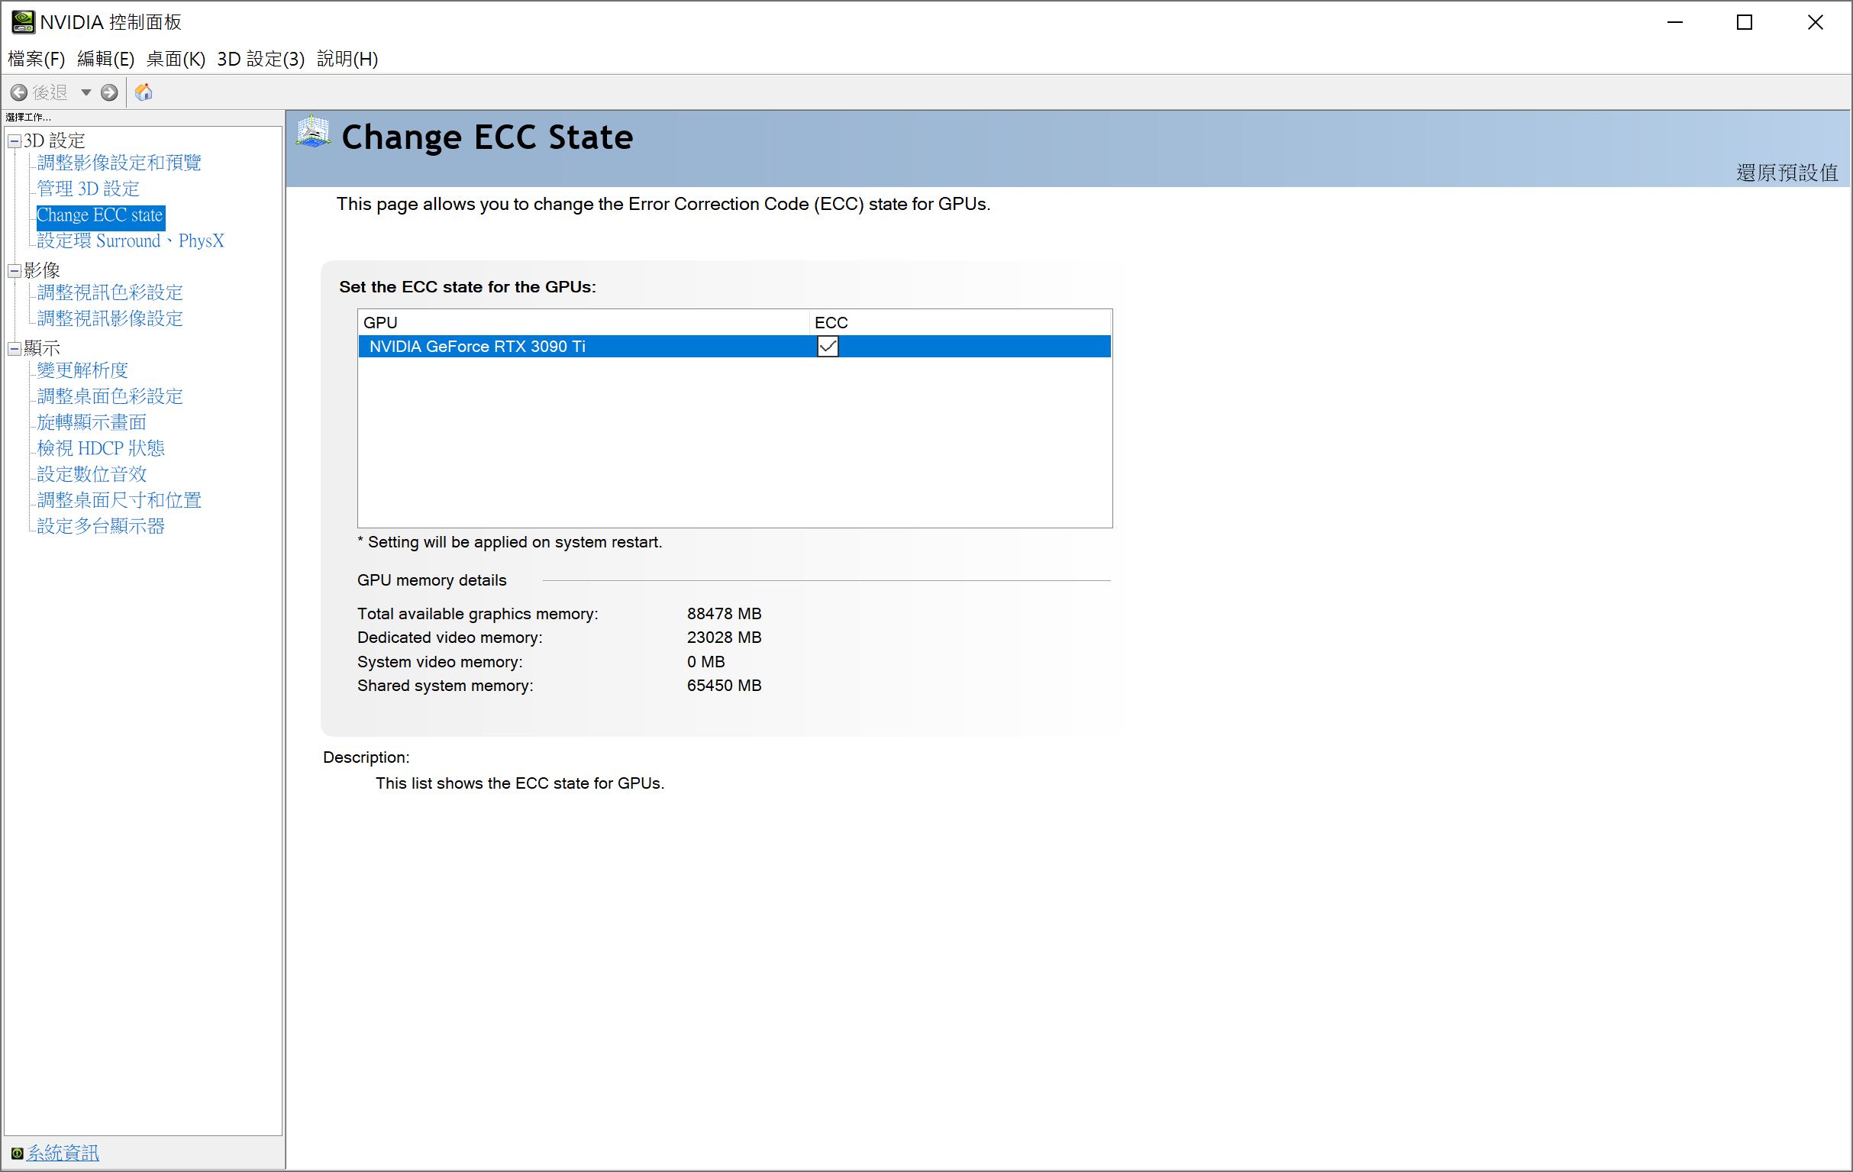
Task: Select 管理 3D 設定 in tree
Action: pos(88,189)
